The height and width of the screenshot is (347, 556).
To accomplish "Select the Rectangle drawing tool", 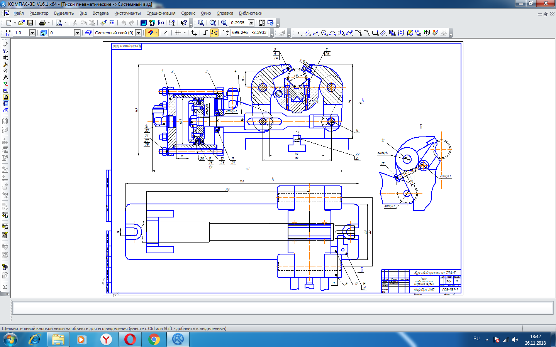I will point(375,33).
